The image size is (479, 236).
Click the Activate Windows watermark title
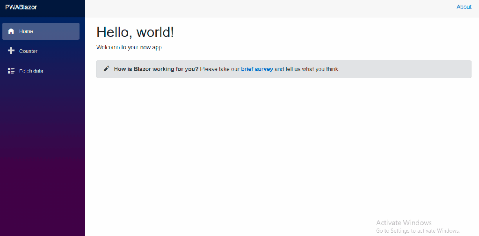(x=404, y=223)
